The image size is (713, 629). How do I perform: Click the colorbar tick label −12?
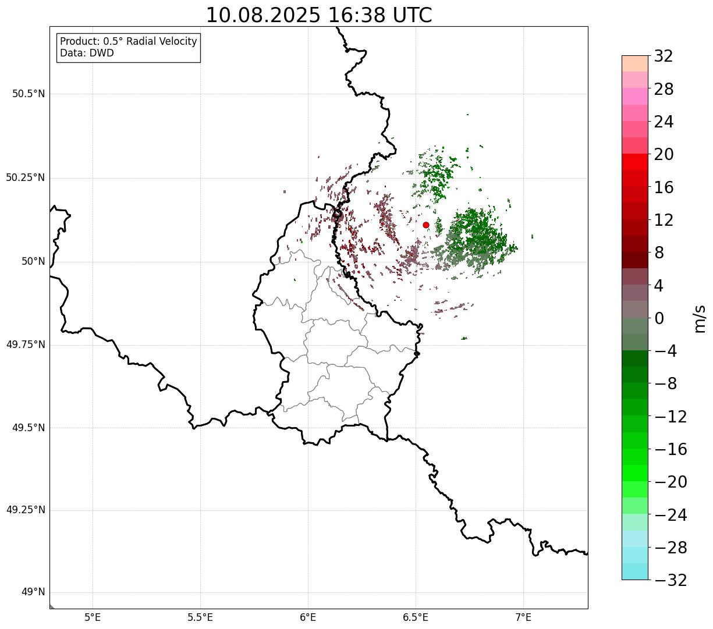point(671,417)
